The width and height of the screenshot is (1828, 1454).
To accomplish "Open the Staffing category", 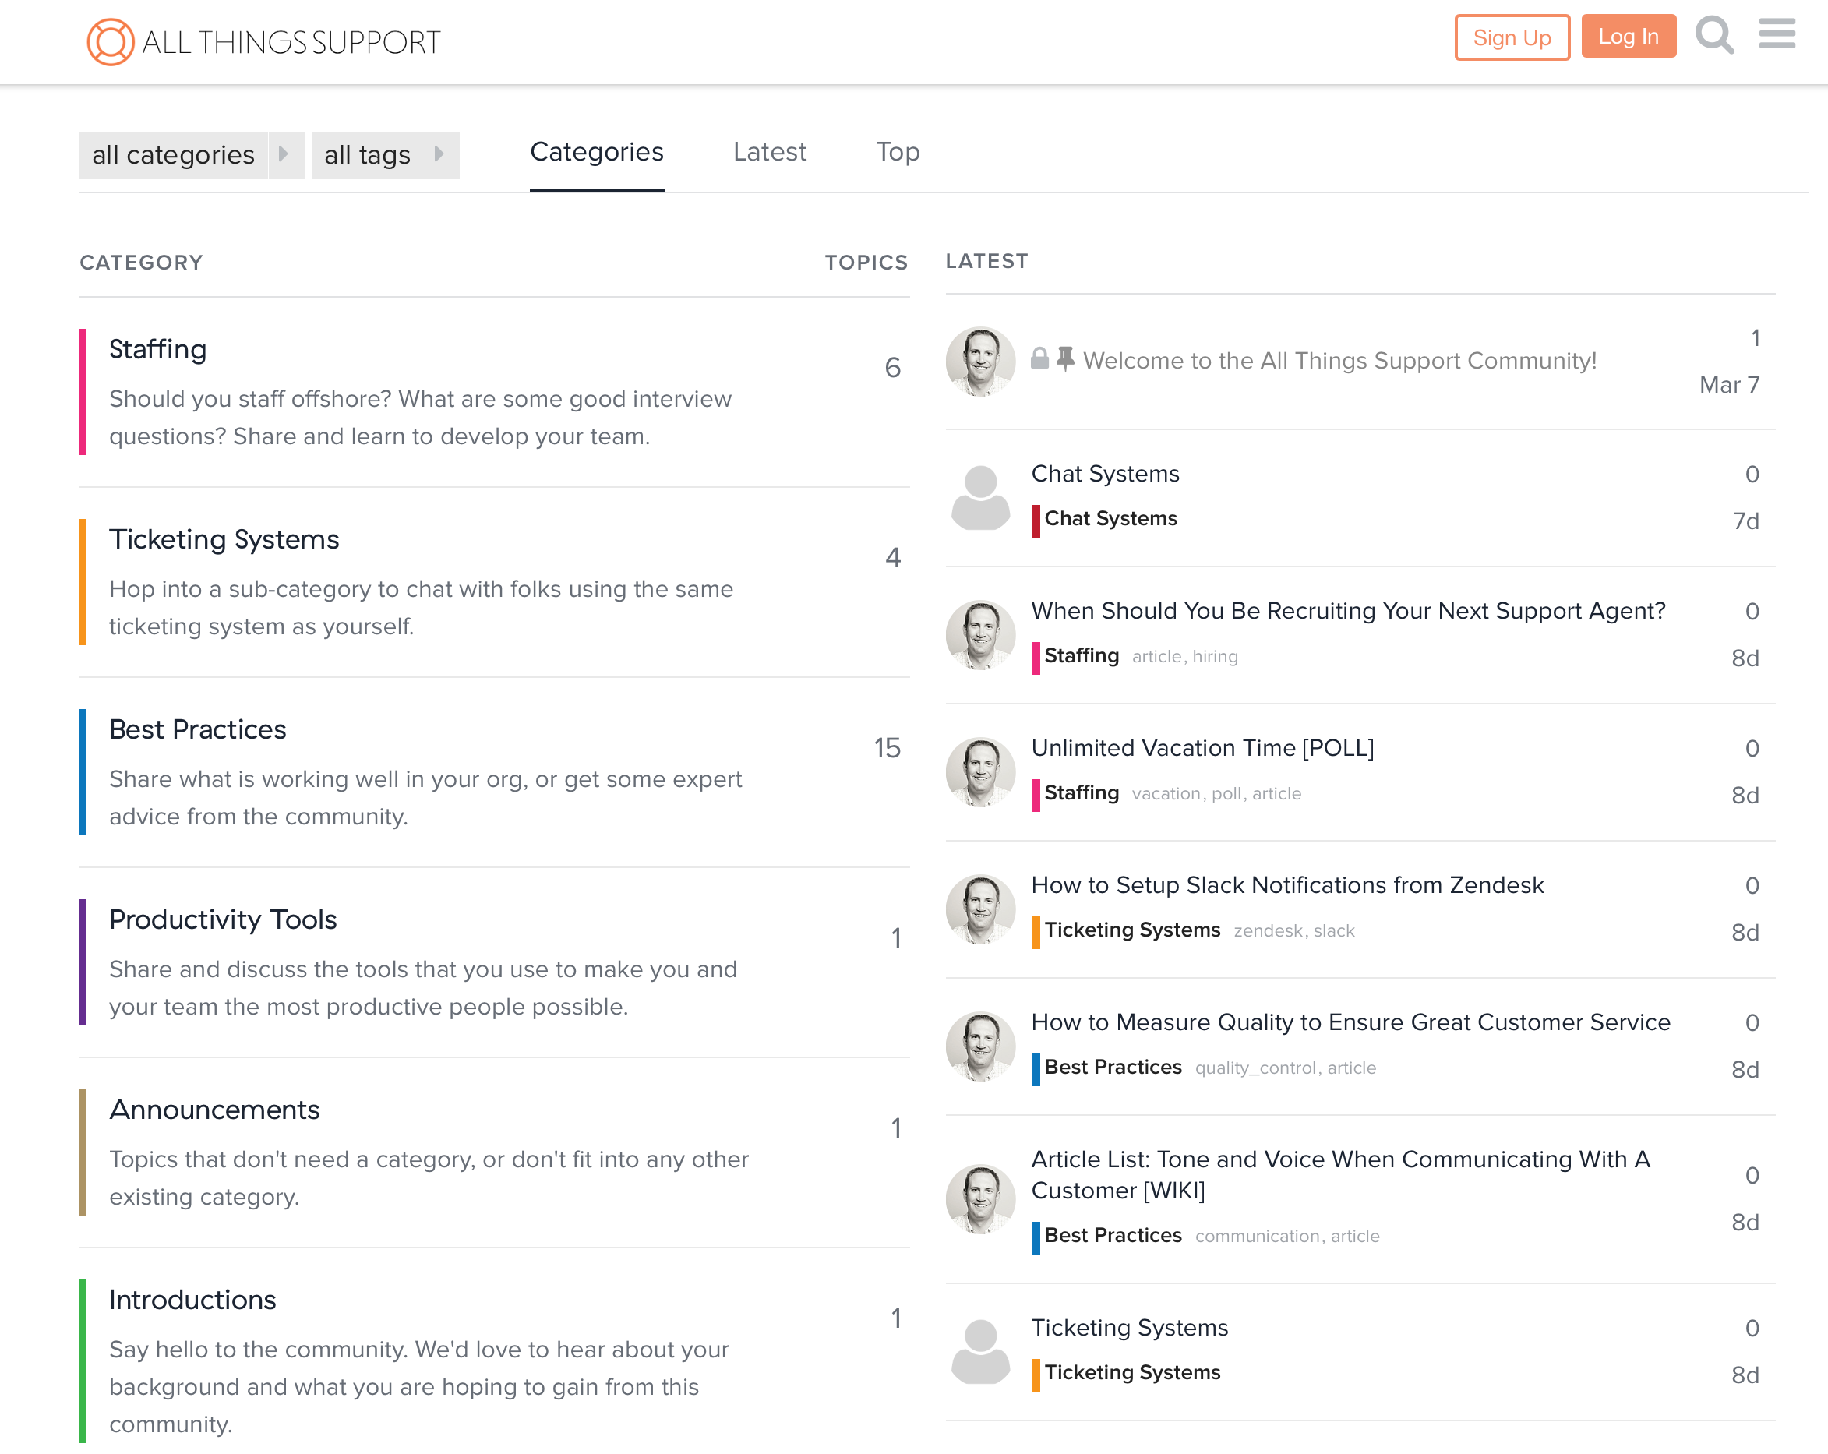I will click(157, 349).
